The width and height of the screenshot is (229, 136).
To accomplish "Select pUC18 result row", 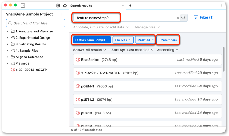I will (147, 113).
